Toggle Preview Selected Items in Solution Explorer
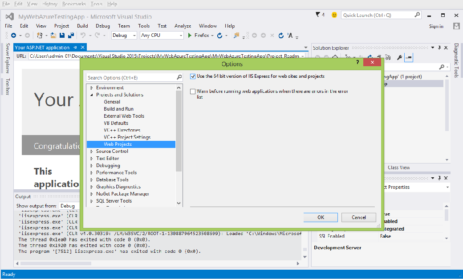The width and height of the screenshot is (463, 279). click(x=409, y=57)
